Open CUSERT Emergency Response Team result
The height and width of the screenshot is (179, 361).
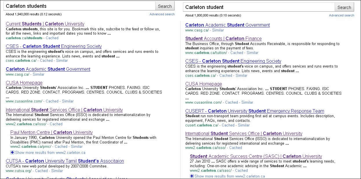pos(254,111)
